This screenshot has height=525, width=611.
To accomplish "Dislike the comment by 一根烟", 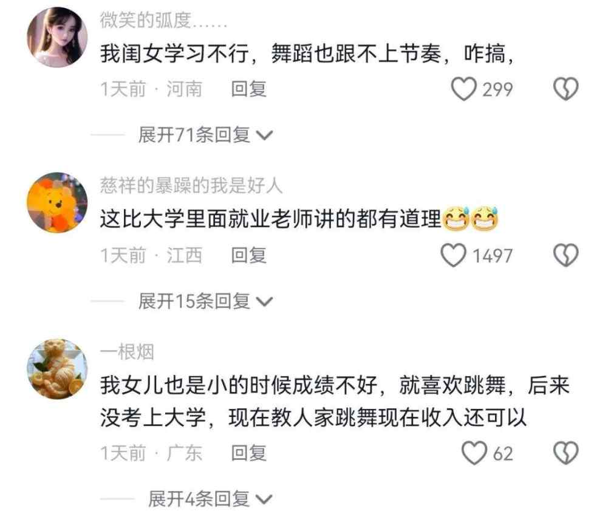I will coord(566,453).
